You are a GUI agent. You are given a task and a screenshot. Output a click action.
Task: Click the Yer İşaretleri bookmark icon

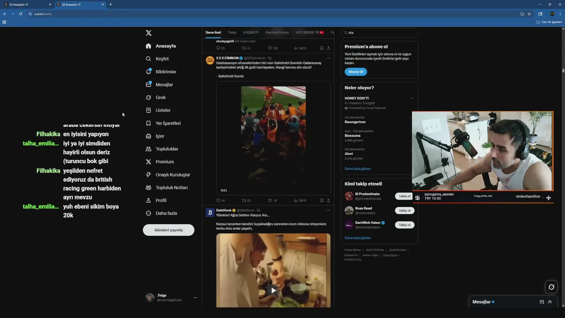(x=148, y=123)
